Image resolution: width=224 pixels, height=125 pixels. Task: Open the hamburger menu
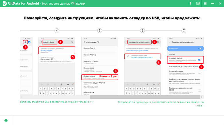[x=205, y=3]
